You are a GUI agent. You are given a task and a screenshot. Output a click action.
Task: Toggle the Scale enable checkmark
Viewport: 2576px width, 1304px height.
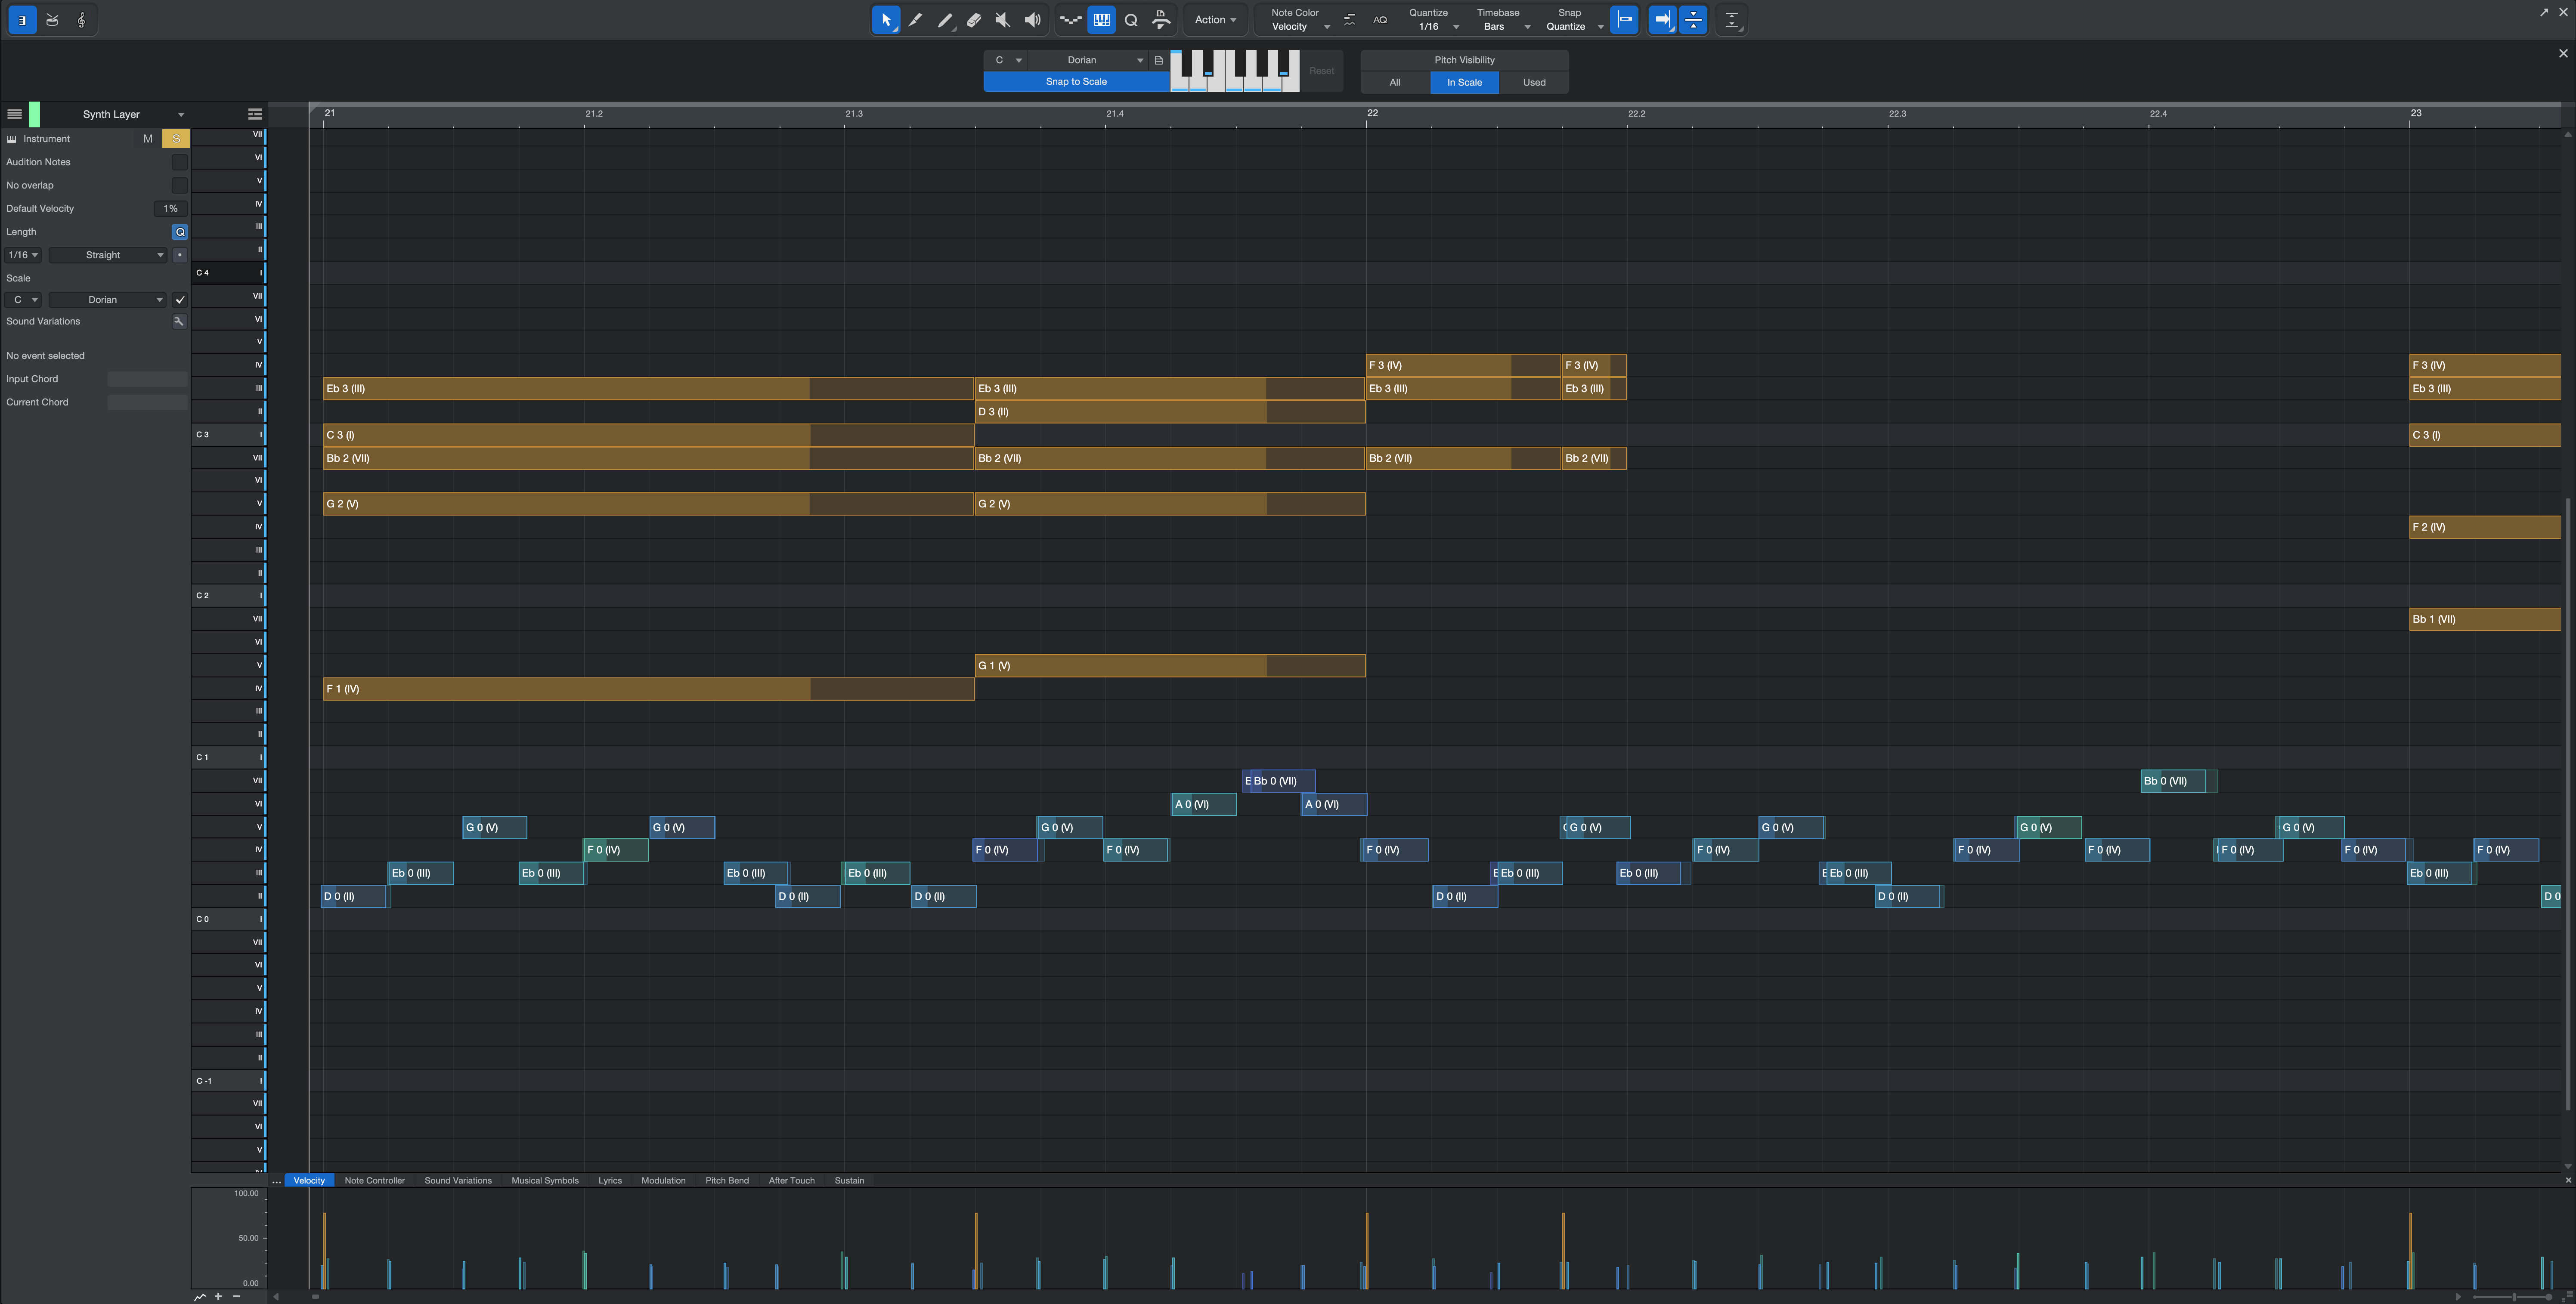tap(179, 300)
